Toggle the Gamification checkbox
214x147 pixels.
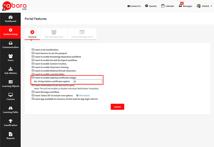click(x=33, y=50)
